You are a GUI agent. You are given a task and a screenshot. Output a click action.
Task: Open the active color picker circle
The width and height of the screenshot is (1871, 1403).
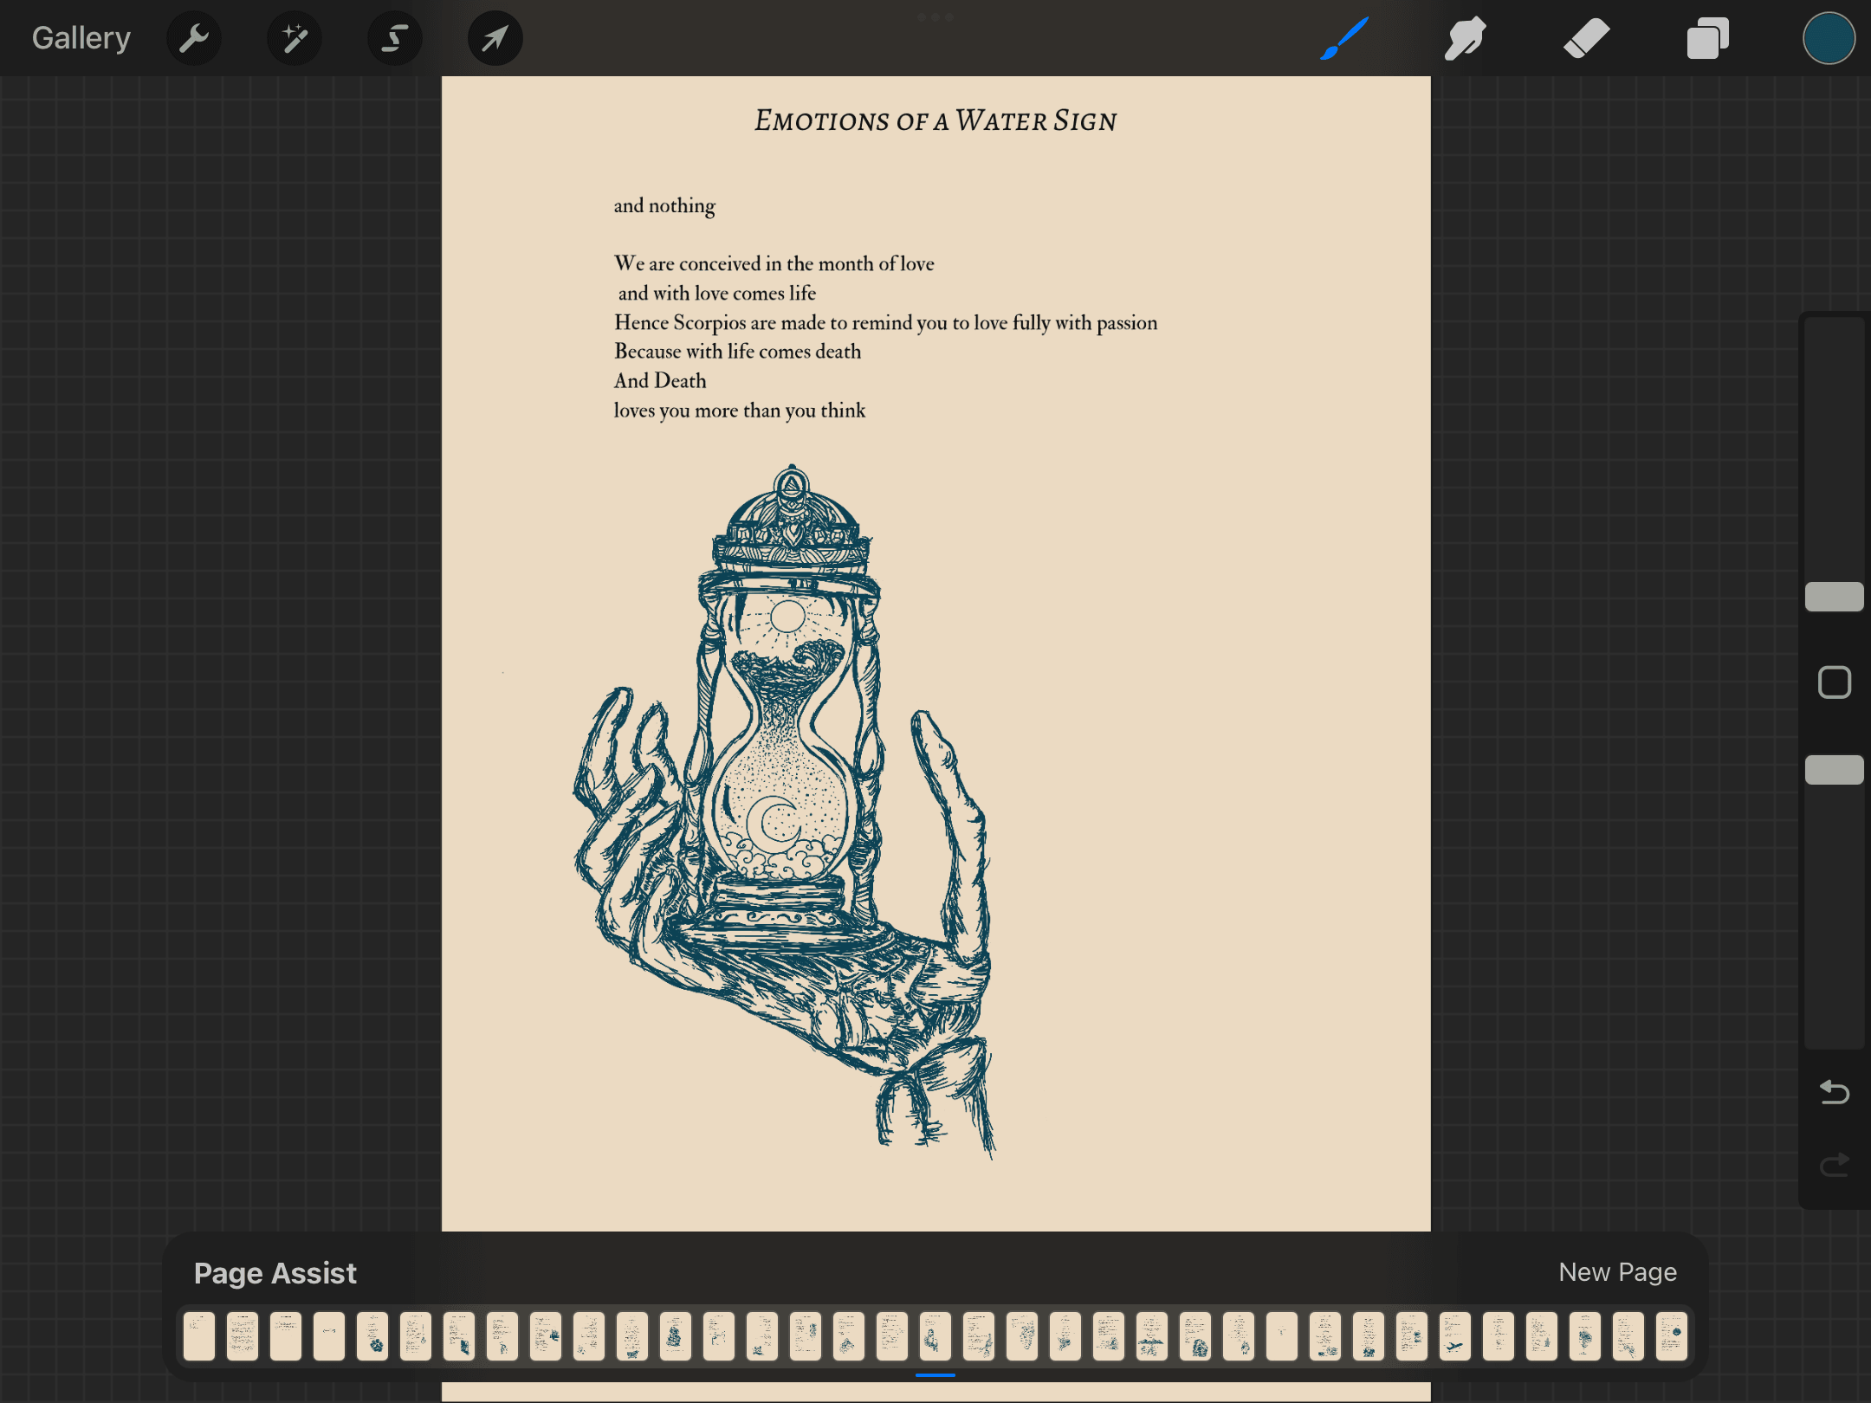[x=1829, y=38]
